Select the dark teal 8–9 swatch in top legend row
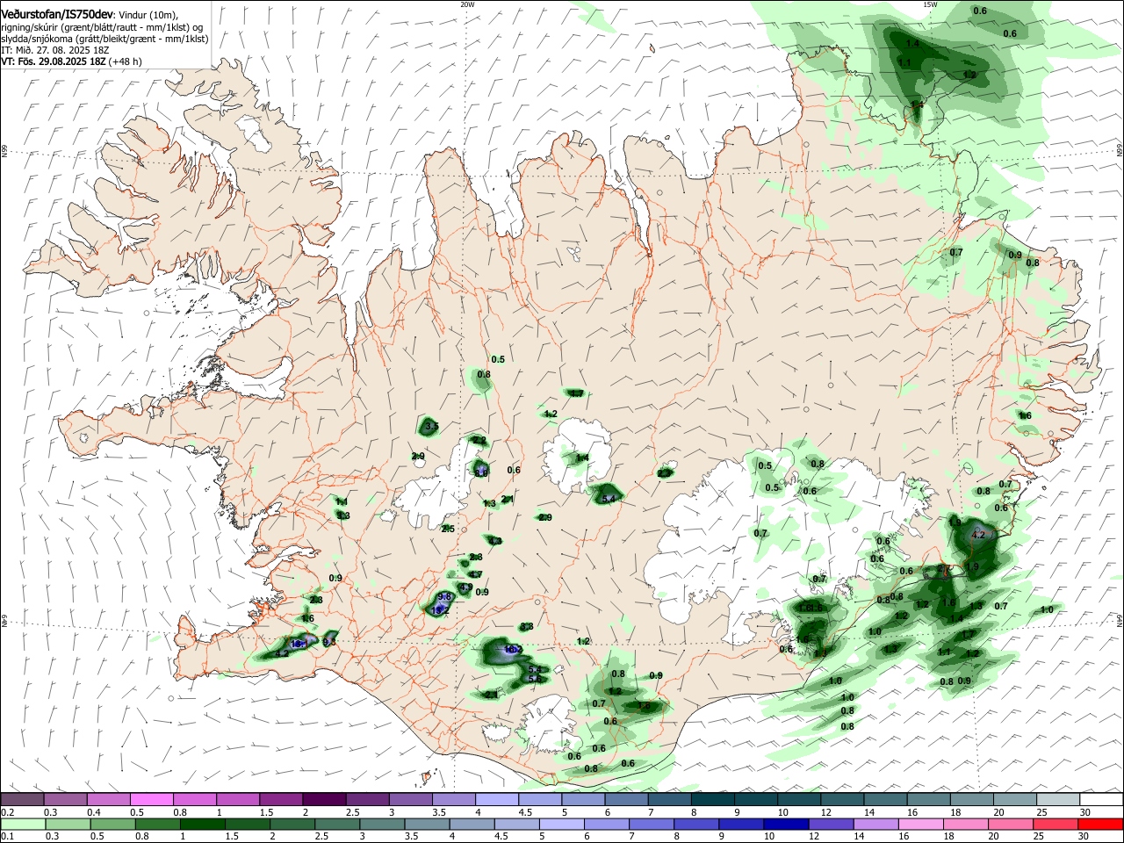This screenshot has width=1124, height=843. pos(712,799)
